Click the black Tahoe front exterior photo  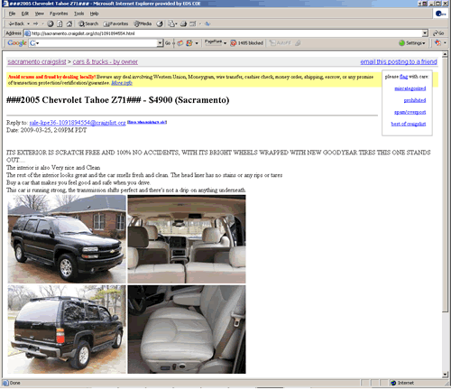point(67,239)
